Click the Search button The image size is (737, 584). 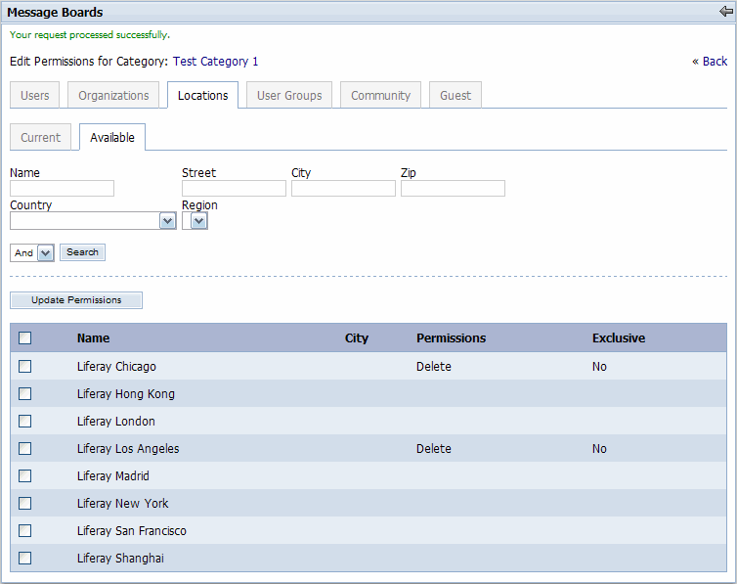82,252
